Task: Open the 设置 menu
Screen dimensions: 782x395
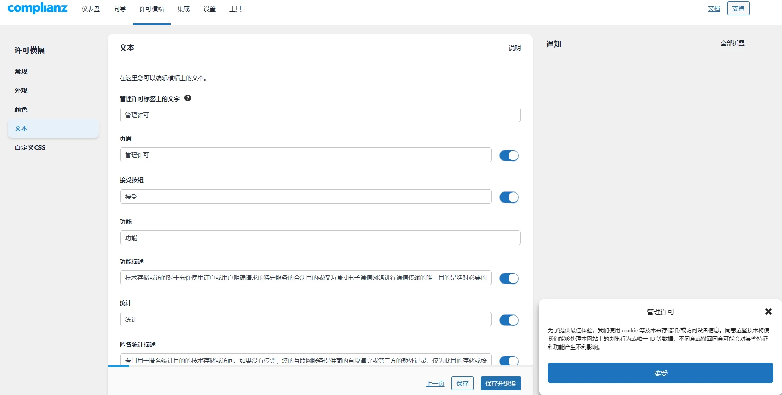Action: [210, 9]
